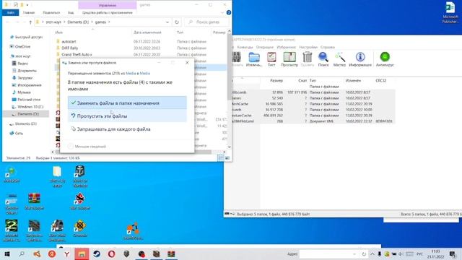Choose skip these files option

[127, 116]
